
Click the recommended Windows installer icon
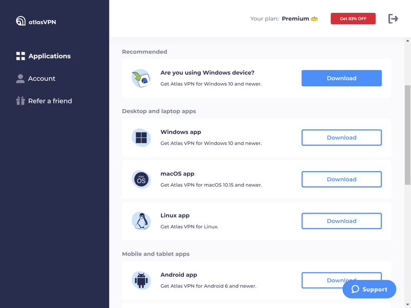pyautogui.click(x=141, y=79)
